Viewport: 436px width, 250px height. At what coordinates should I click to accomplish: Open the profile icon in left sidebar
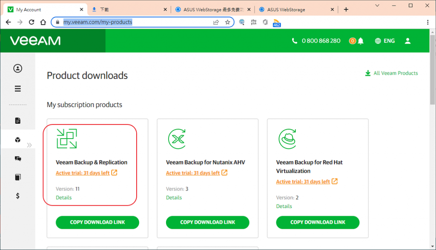pyautogui.click(x=18, y=68)
